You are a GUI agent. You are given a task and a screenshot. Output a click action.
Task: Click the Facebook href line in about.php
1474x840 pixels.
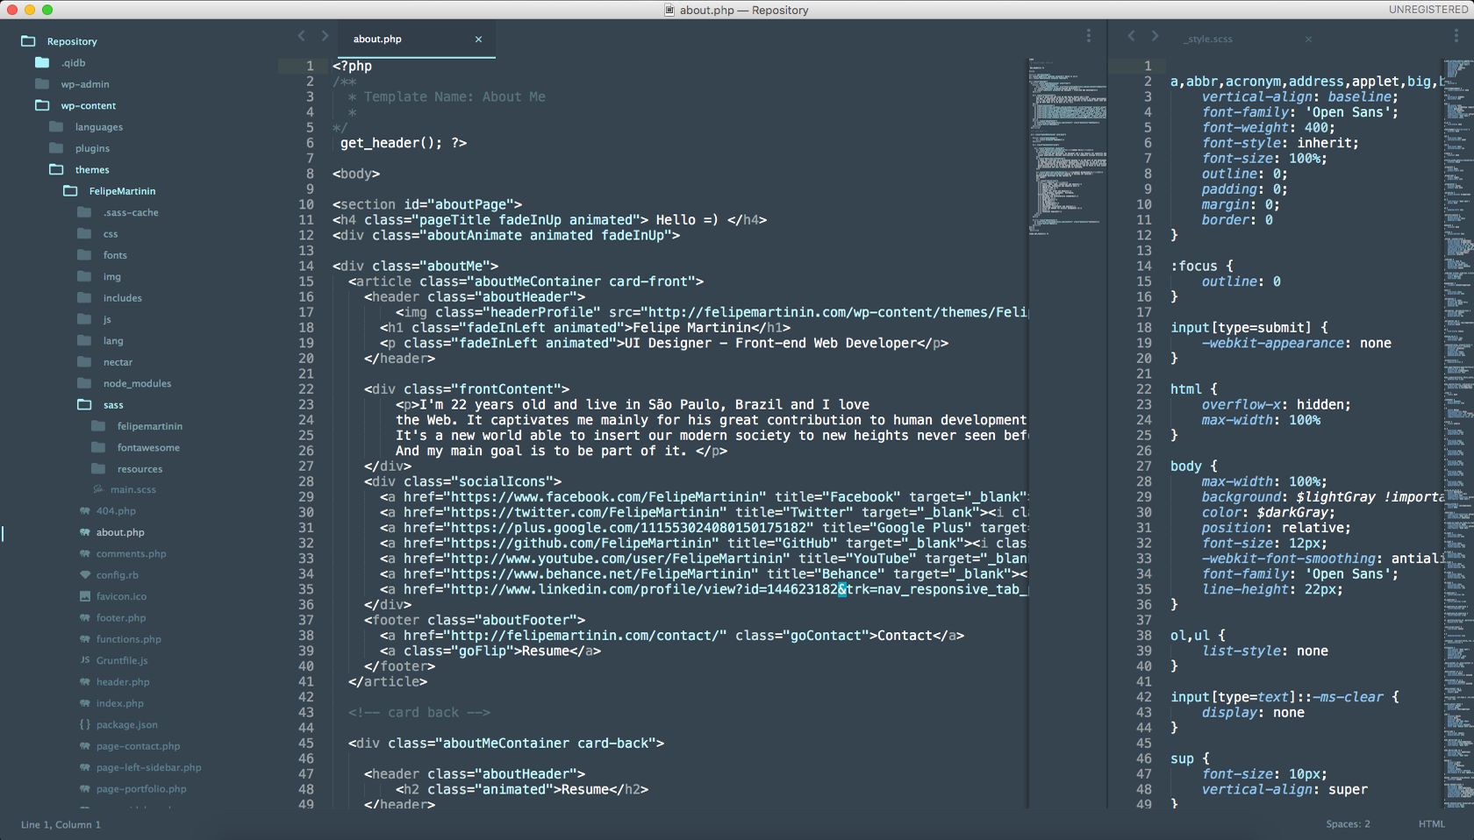click(704, 497)
